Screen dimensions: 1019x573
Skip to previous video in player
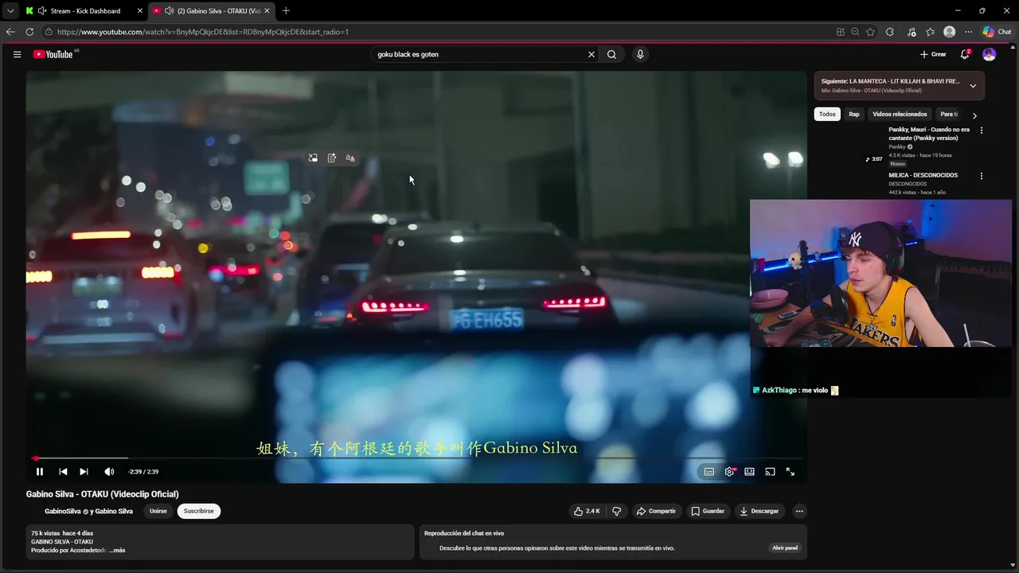(x=63, y=472)
